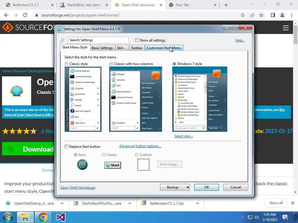This screenshot has width=298, height=223.
Task: Go back using Chrome's back arrow
Action: [6, 15]
